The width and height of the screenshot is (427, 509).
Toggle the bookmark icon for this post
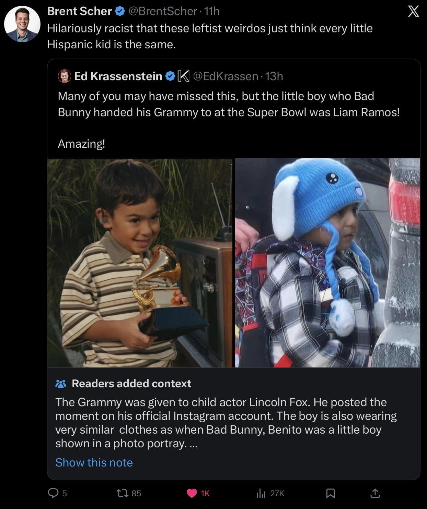pos(330,493)
